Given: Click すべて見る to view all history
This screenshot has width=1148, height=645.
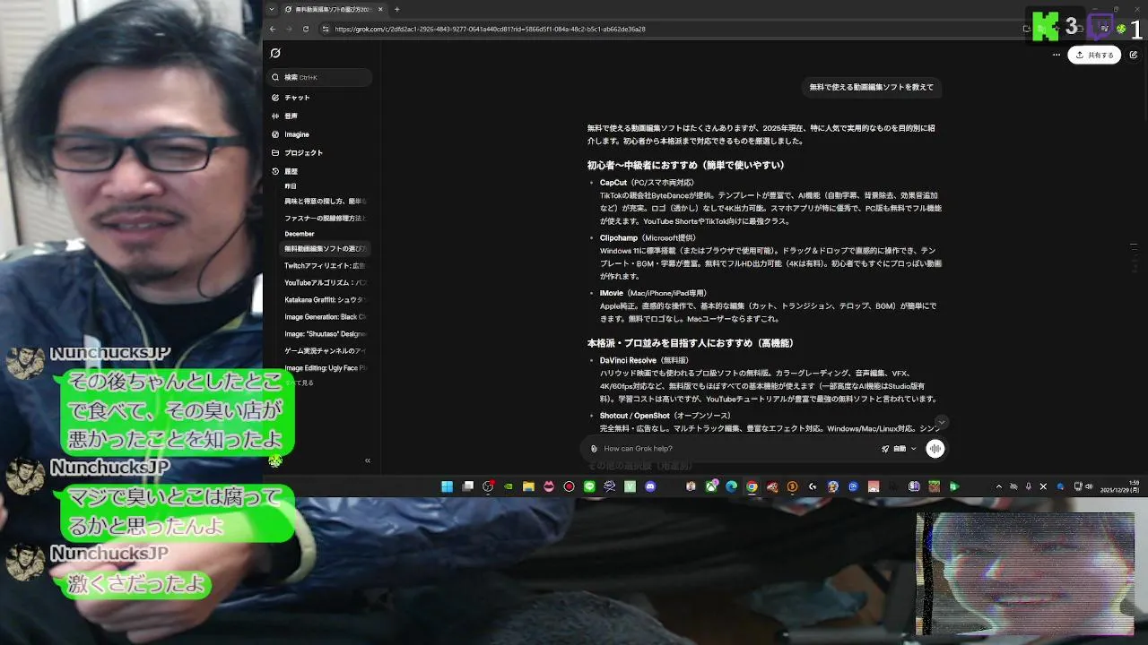Looking at the screenshot, I should coord(300,383).
